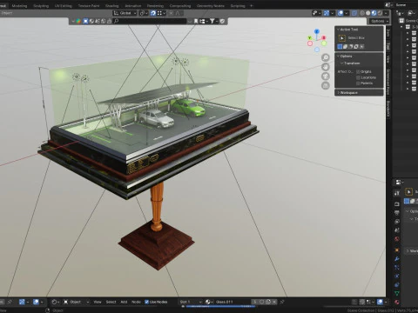Screen dimensions: 418x313
Task: Expand the Workspace panel
Action: 359,93
